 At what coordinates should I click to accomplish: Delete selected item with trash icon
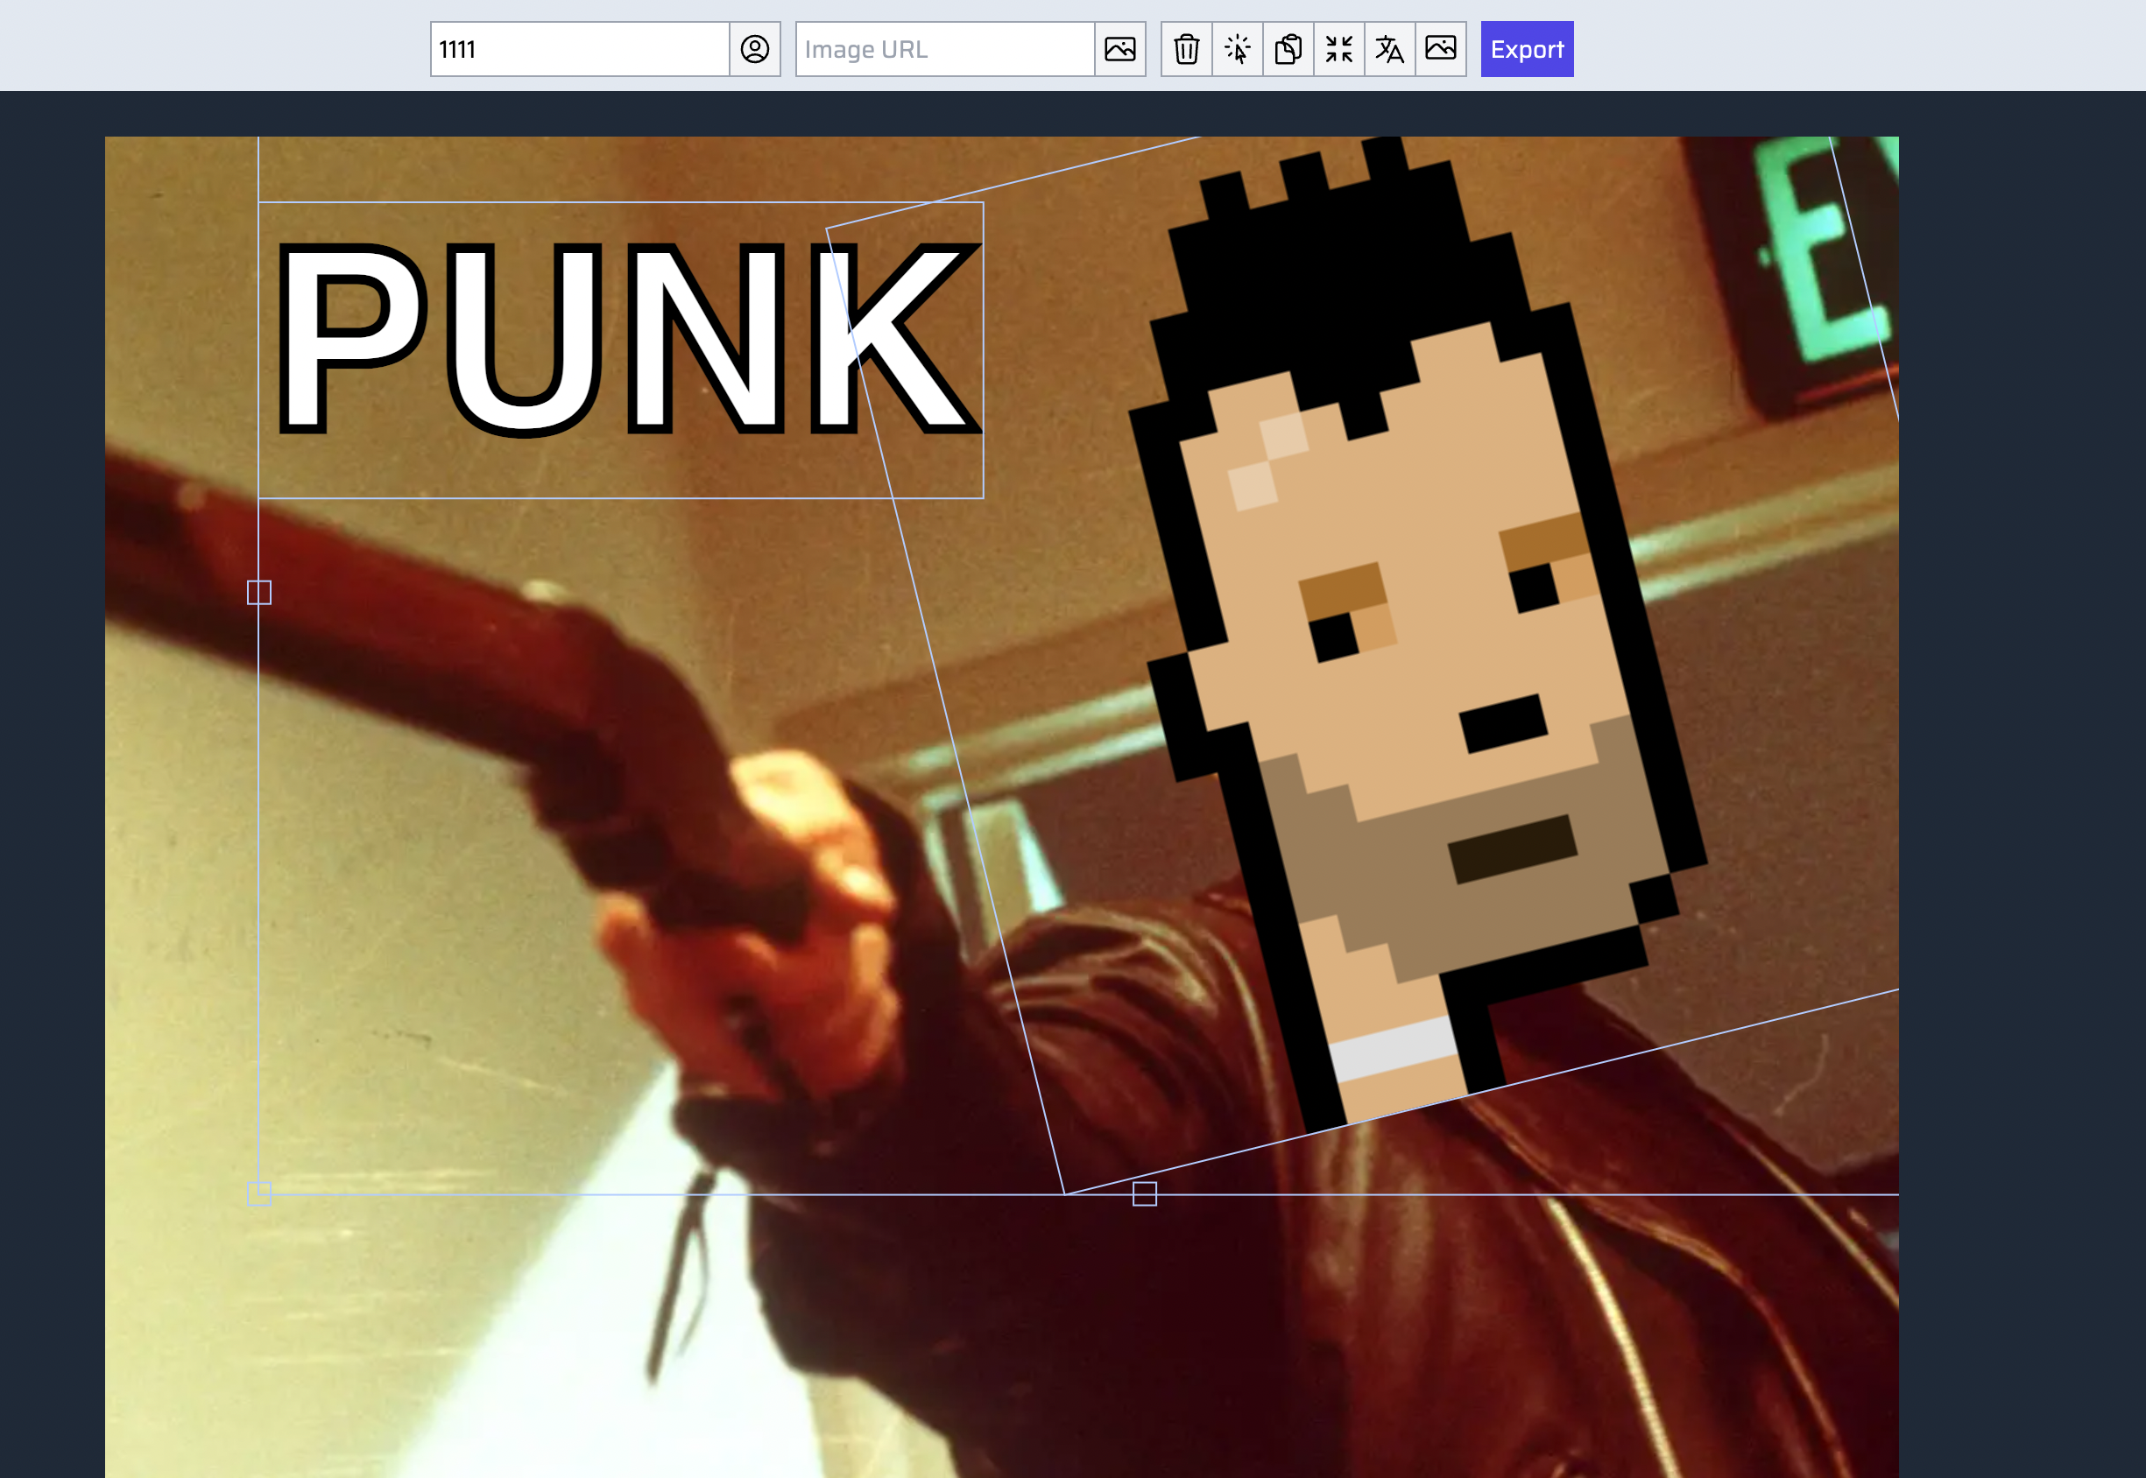1187,49
